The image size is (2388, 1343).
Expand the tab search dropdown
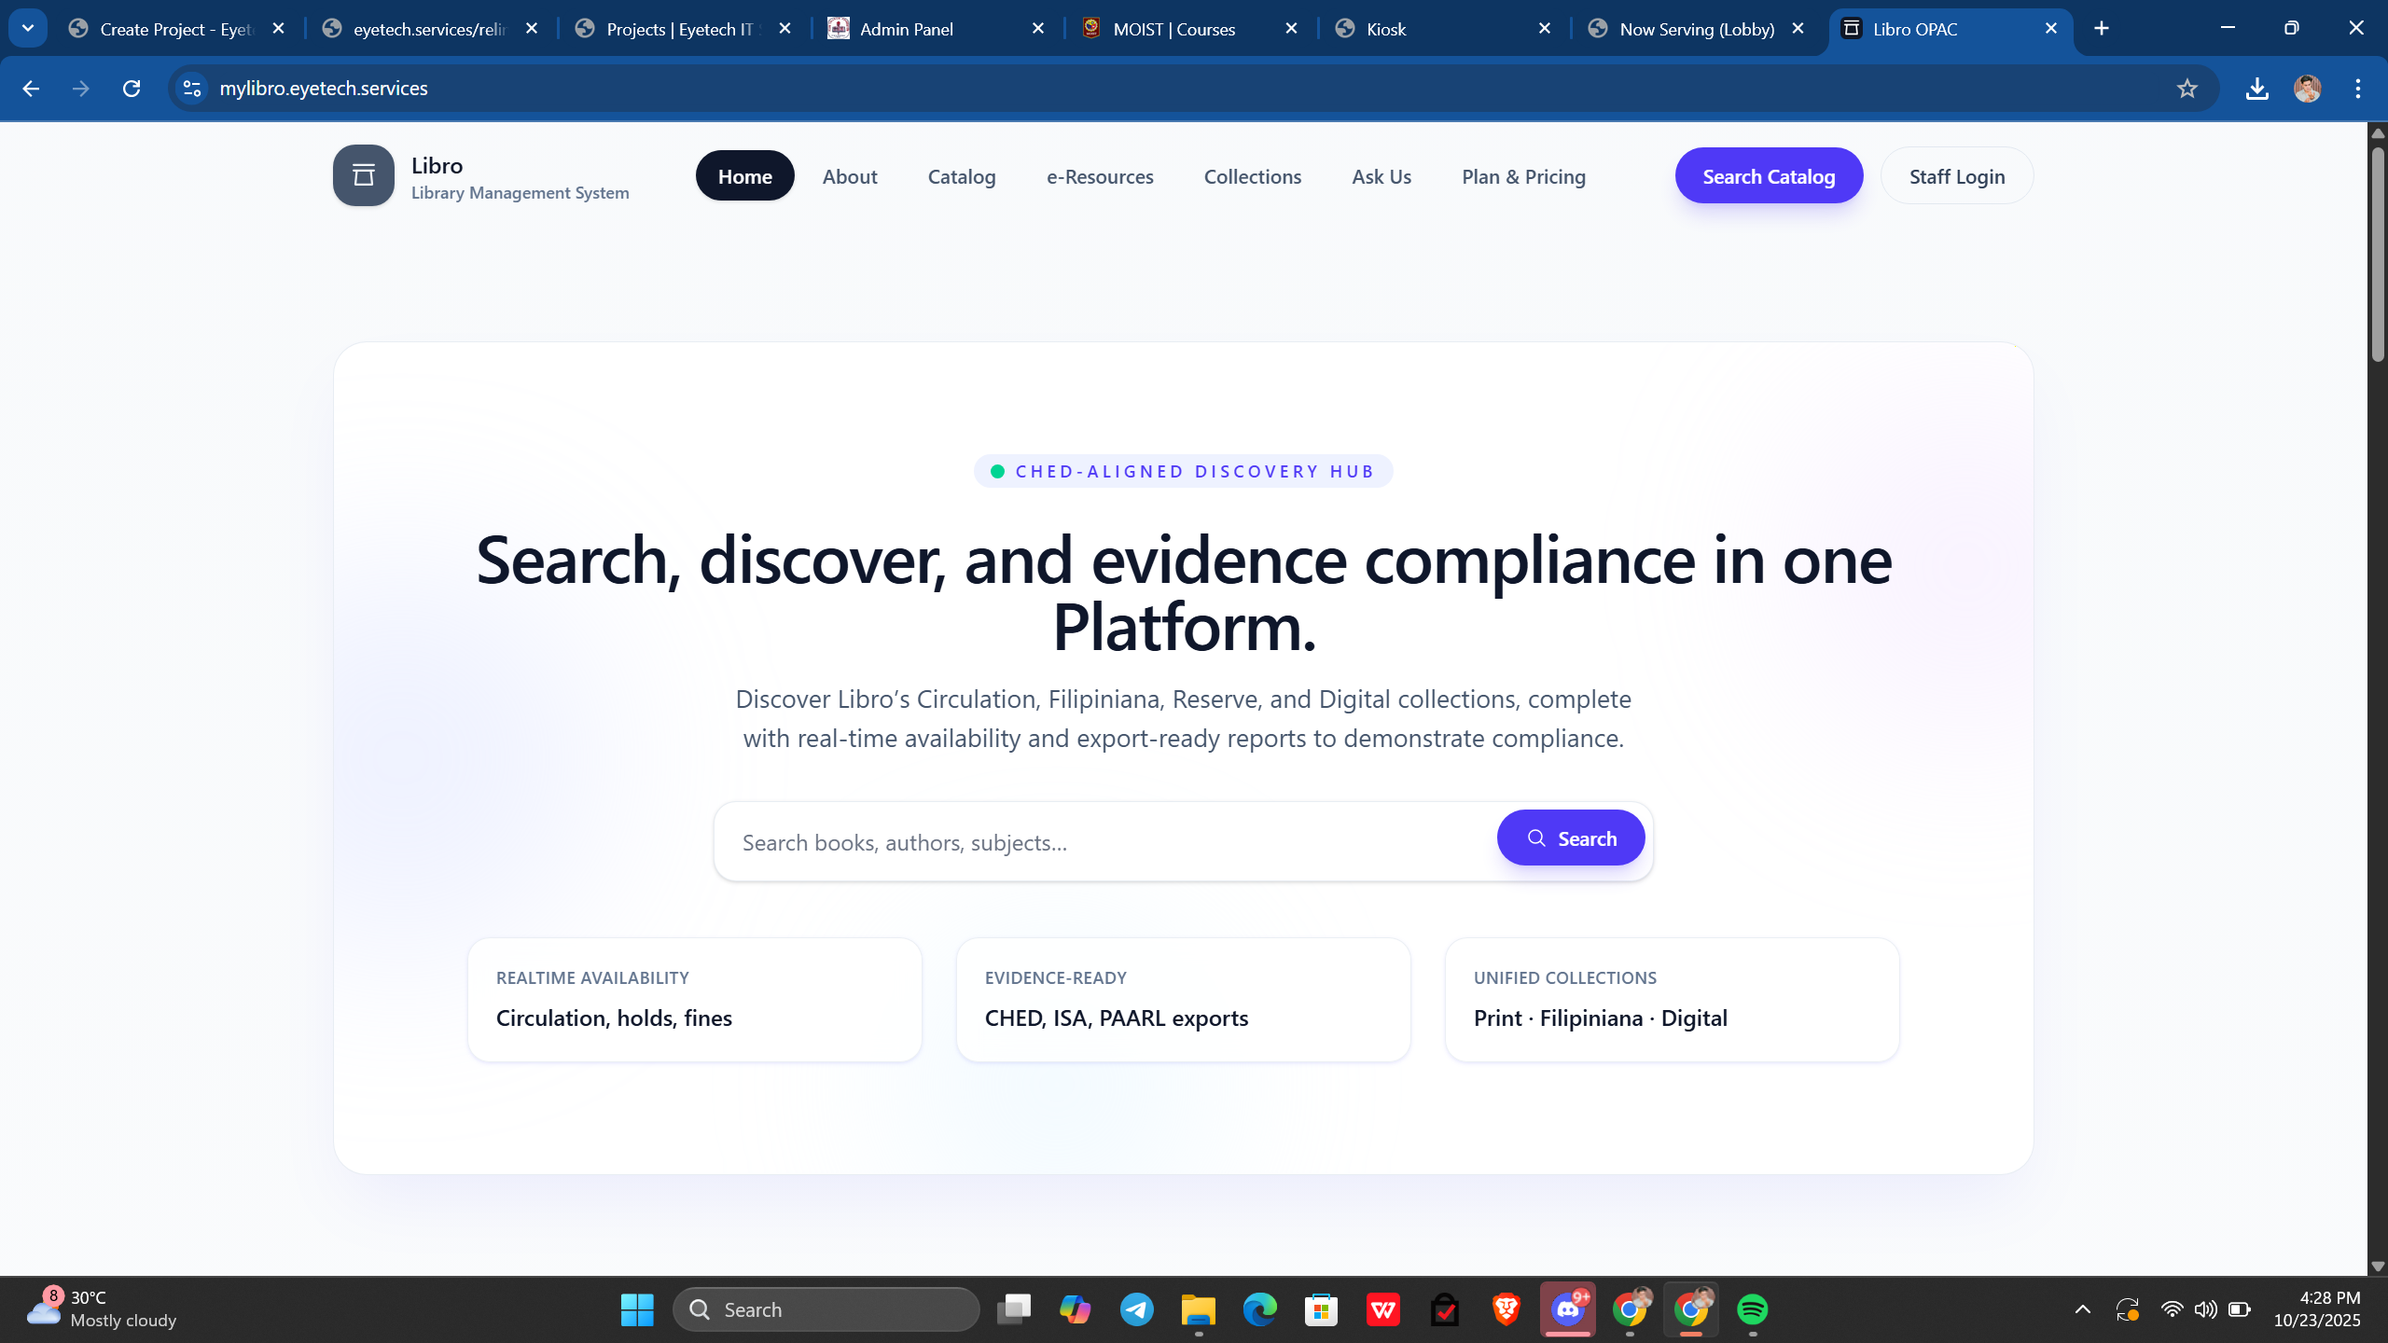click(x=28, y=28)
